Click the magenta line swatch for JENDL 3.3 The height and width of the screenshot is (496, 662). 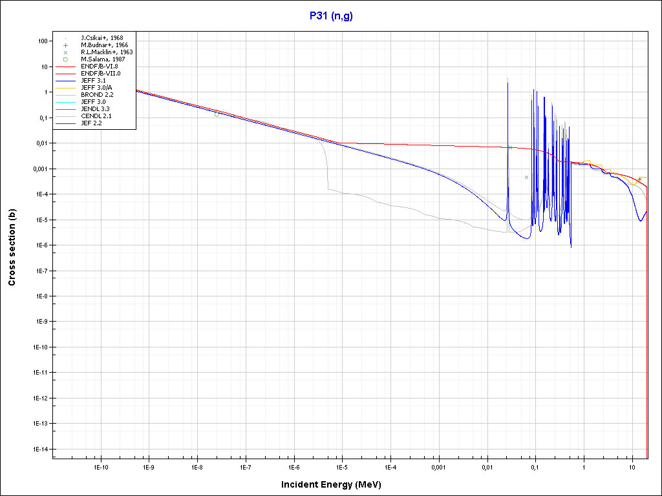66,108
